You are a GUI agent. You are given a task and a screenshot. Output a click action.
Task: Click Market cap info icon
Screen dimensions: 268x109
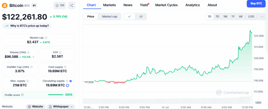[x=46, y=38]
